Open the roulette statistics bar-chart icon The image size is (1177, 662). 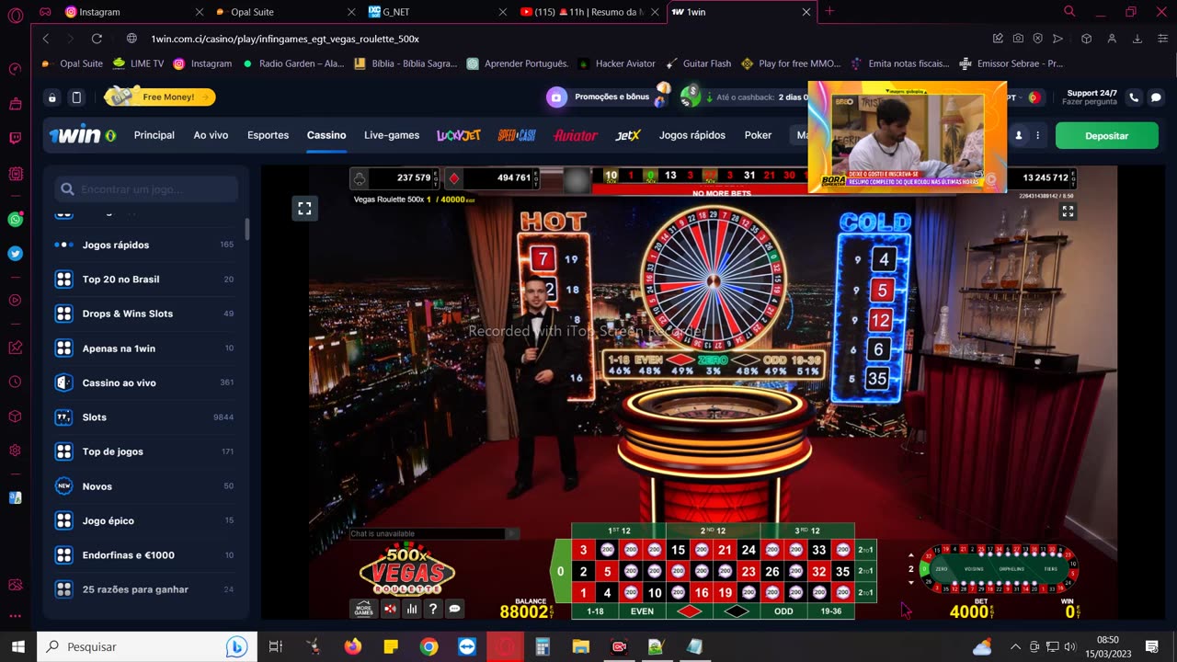(412, 609)
